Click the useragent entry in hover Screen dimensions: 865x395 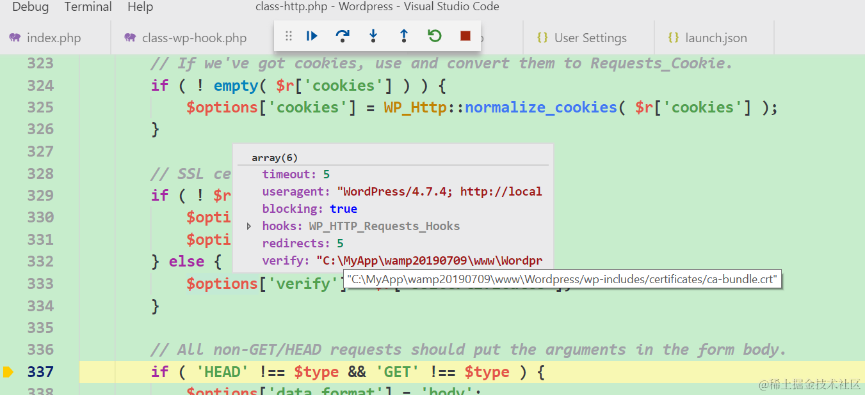(x=402, y=192)
